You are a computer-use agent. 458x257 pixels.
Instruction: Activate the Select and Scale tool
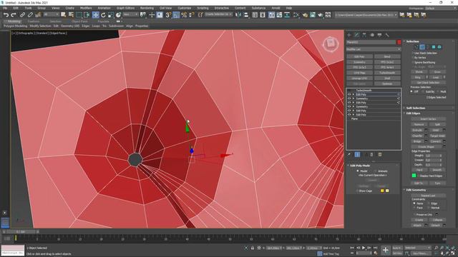click(x=110, y=15)
